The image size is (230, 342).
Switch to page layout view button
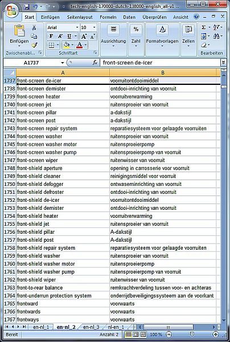tap(136, 335)
